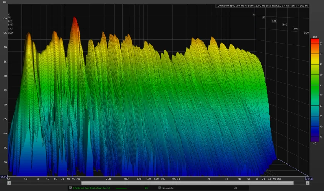The image size is (324, 191).
Task: Click the red band atop the color scale
Action: (x=314, y=40)
